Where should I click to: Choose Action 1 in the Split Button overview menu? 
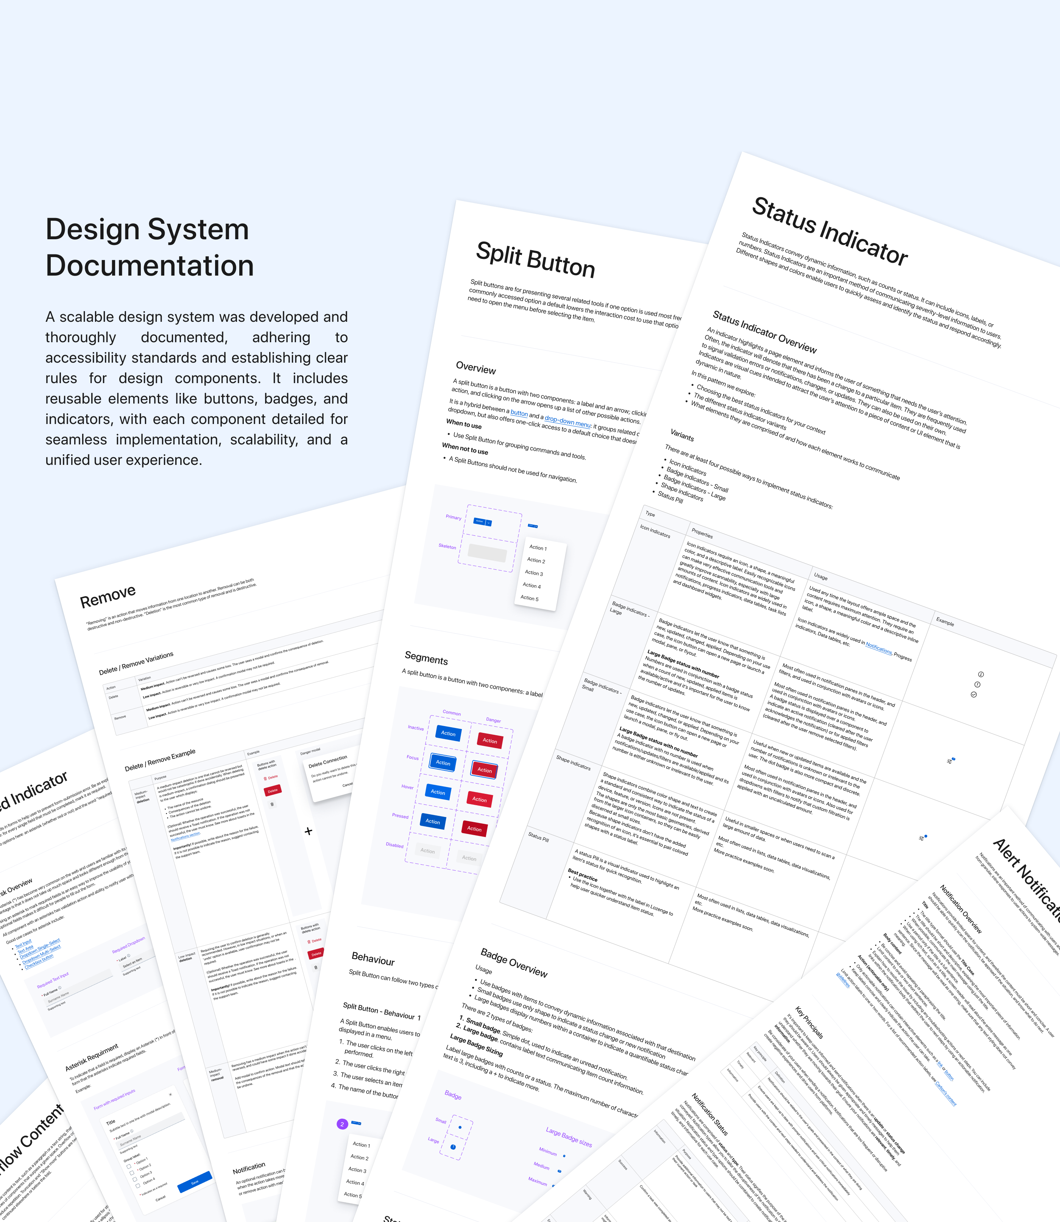click(x=538, y=548)
